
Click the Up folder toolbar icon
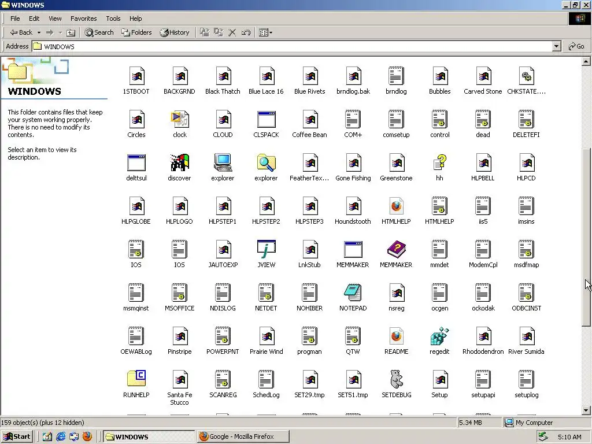71,32
